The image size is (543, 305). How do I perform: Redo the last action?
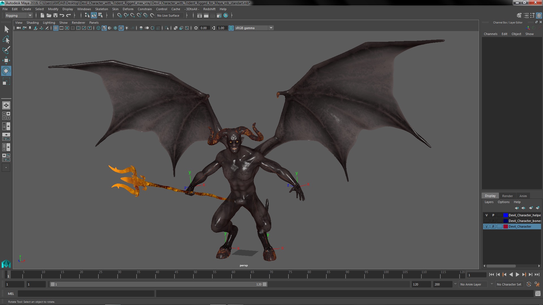(68, 16)
